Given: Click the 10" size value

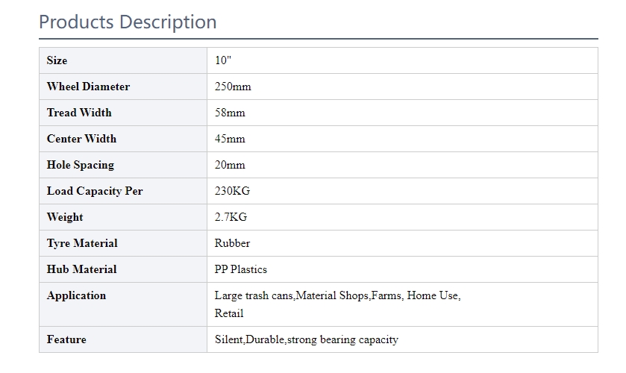Looking at the screenshot, I should point(223,60).
